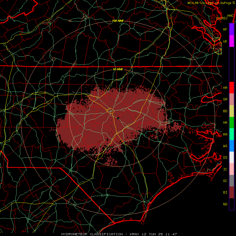Image resolution: width=236 pixels, height=236 pixels.
Task: Click the 'BI' legend label
Action: 225,192
